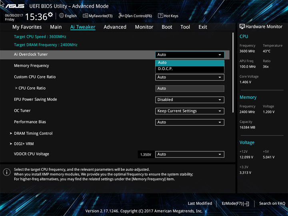Click the 1.350V voltage readout
This screenshot has width=288, height=216.
tap(146, 155)
